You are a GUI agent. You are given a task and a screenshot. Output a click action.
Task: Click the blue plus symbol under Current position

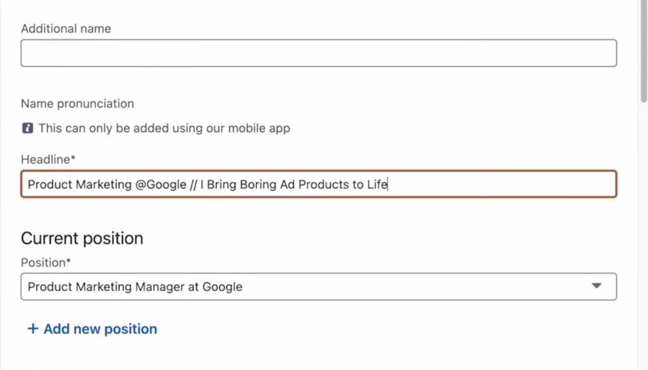click(32, 328)
